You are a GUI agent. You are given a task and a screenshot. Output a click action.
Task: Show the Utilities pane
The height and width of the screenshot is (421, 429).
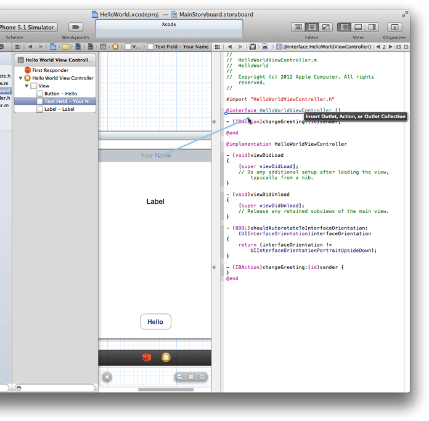372,27
